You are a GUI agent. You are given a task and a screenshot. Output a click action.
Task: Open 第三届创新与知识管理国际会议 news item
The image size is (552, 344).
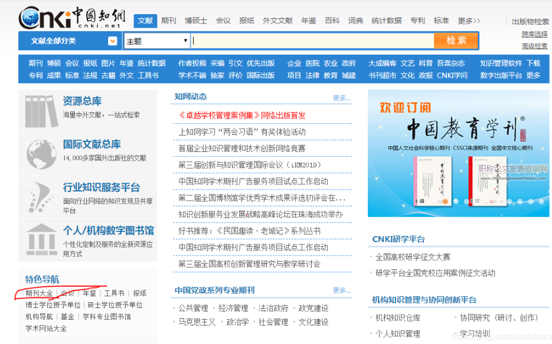point(250,165)
